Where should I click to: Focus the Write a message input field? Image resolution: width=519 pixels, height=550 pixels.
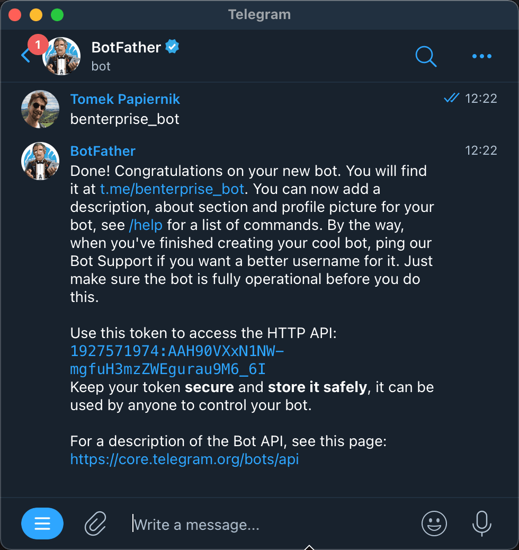click(265, 525)
